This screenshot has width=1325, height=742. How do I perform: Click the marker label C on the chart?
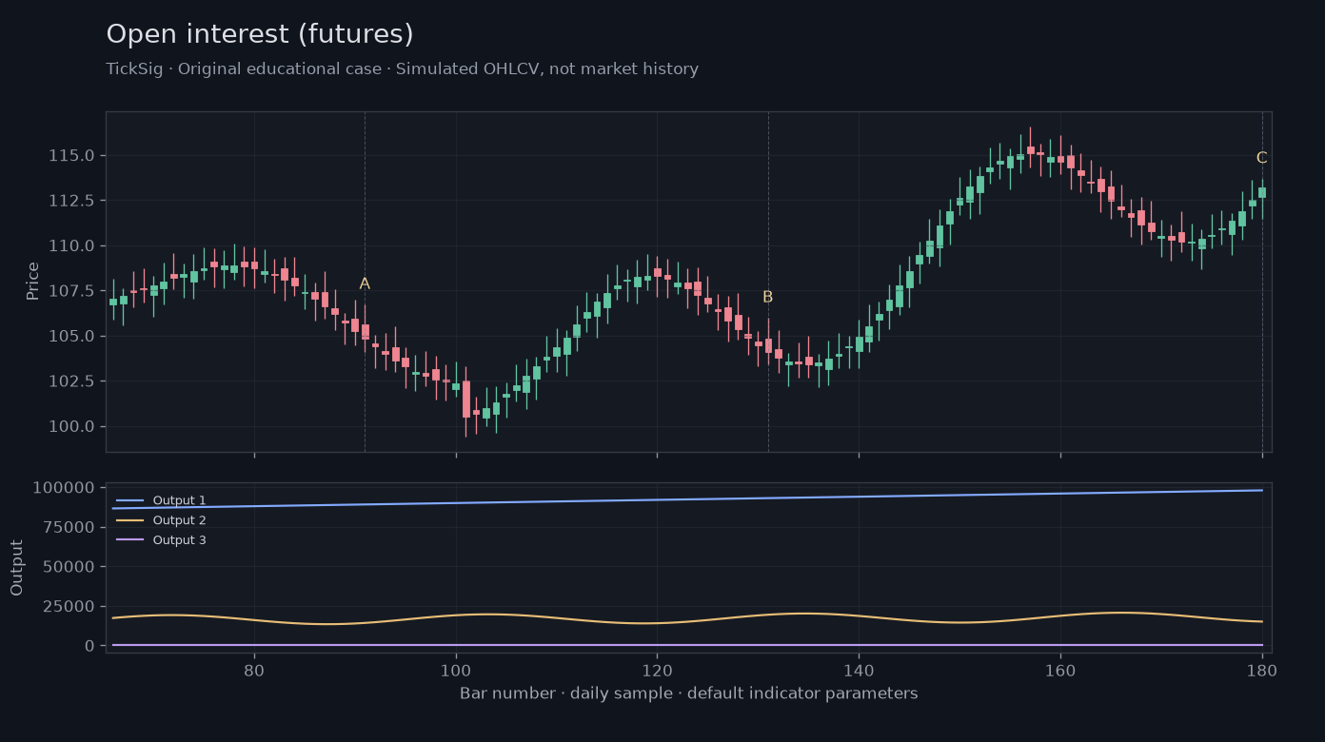click(1261, 158)
